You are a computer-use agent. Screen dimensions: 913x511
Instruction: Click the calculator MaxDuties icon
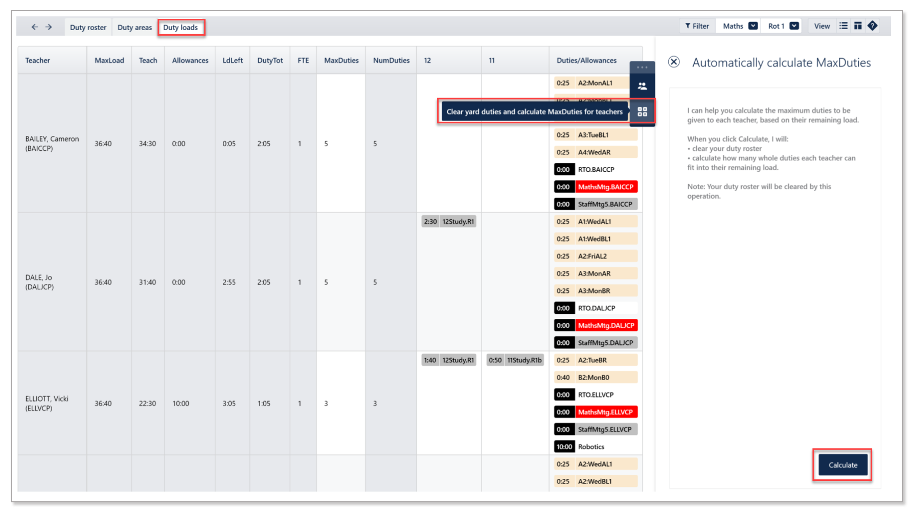643,111
